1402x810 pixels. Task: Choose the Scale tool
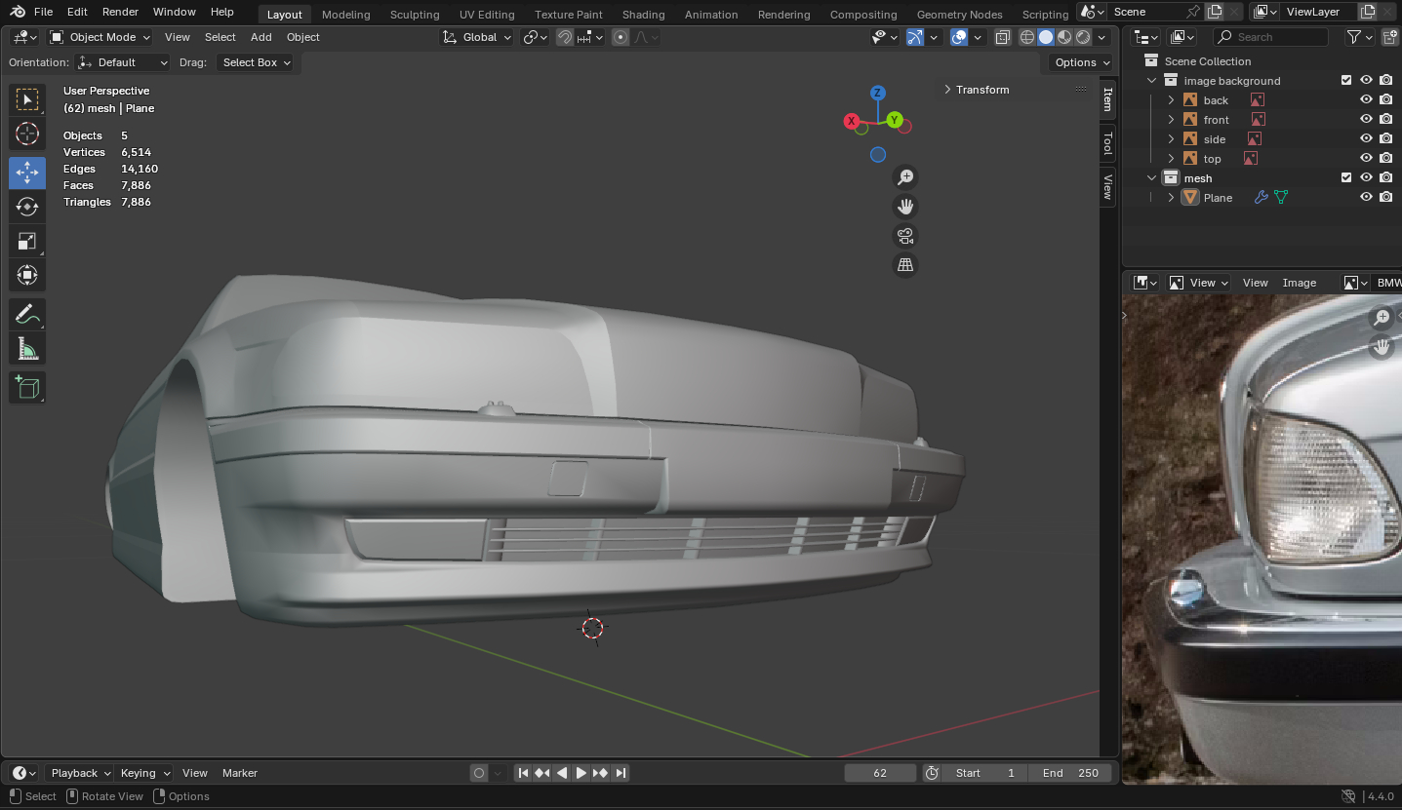[27, 241]
